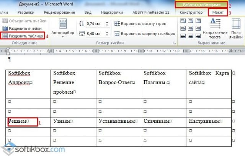Screen dimensions: 245x156
Task: Align text to middle left
Action: pos(183,28)
